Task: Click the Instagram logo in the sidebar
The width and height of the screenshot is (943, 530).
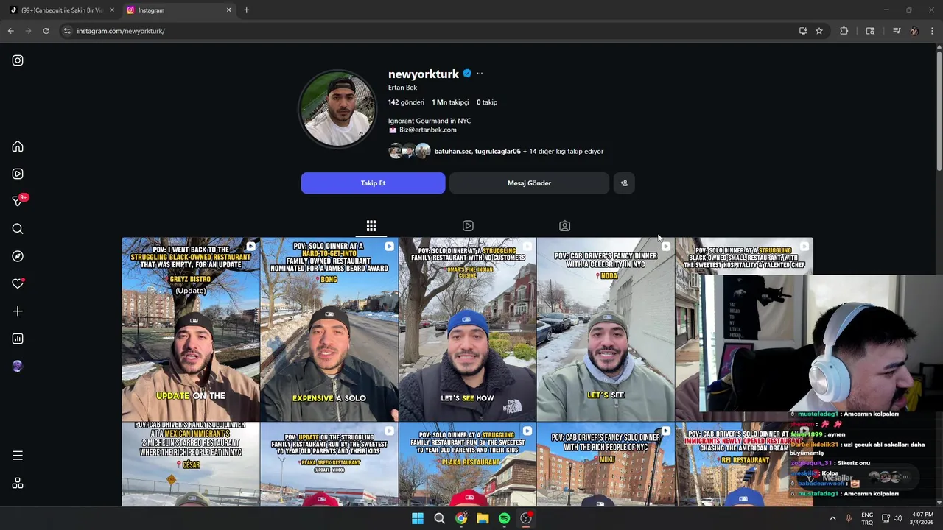Action: point(18,60)
